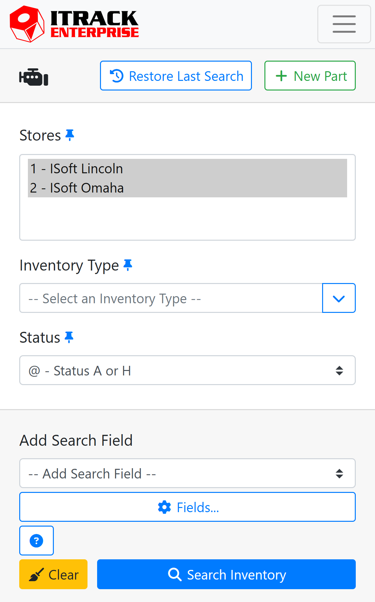Toggle pinning for the Stores filter
The width and height of the screenshot is (375, 602).
[x=70, y=135]
